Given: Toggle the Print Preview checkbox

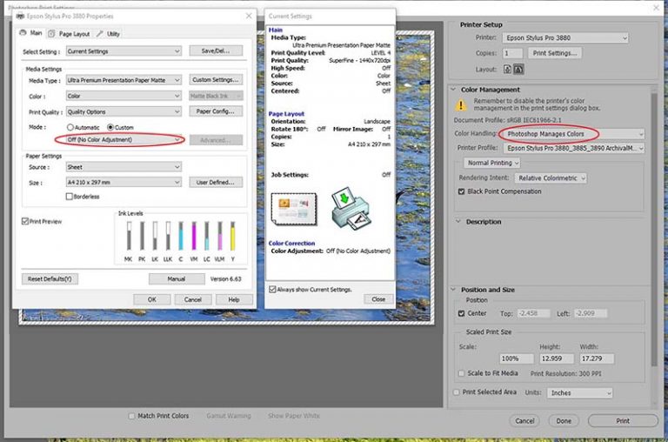Looking at the screenshot, I should [25, 221].
